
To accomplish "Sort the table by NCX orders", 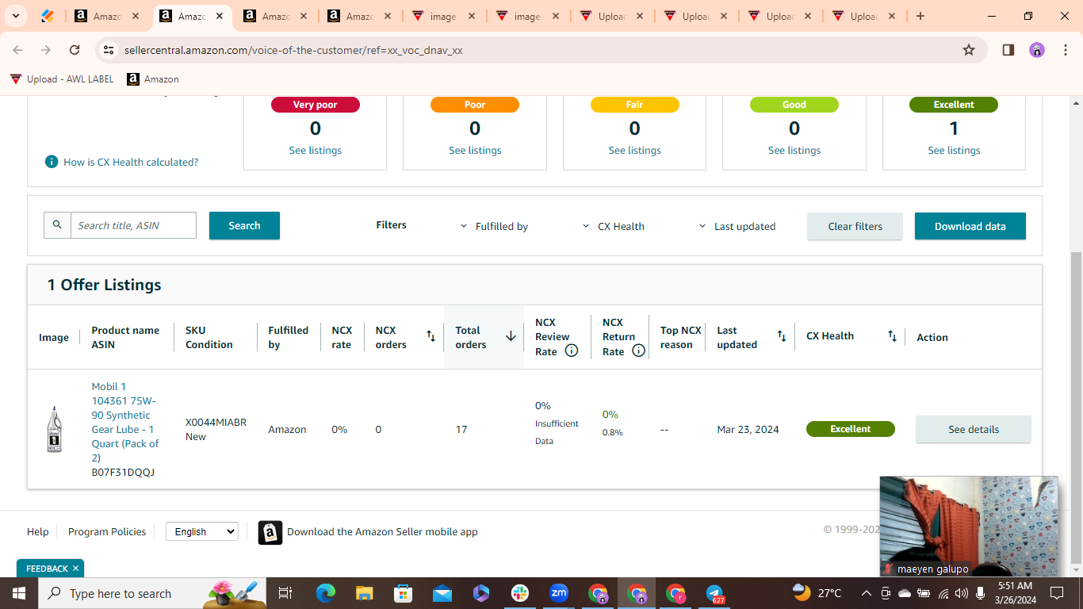I will pyautogui.click(x=431, y=336).
